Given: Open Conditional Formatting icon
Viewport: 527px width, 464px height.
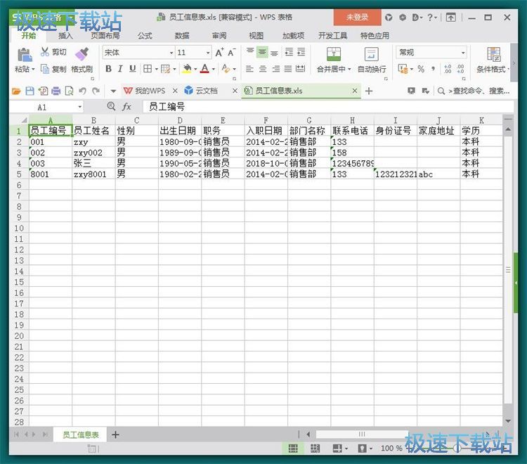Looking at the screenshot, I should (493, 54).
